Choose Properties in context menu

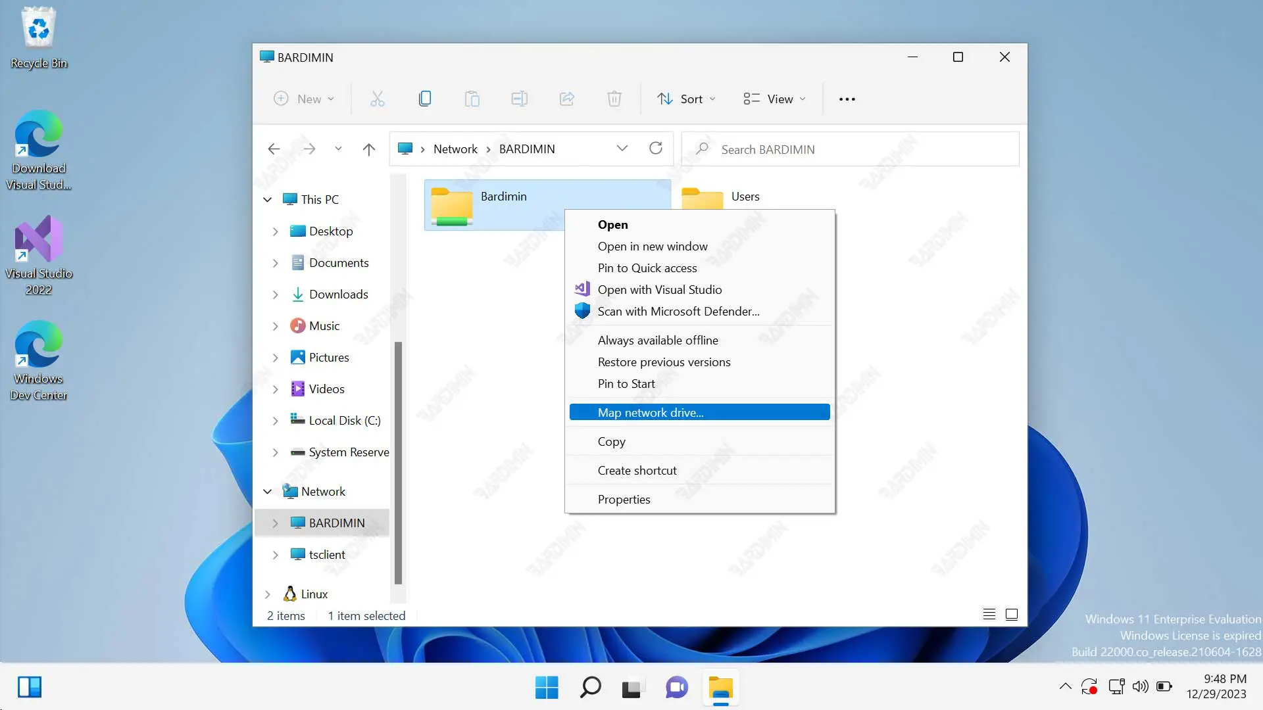[x=700, y=500]
